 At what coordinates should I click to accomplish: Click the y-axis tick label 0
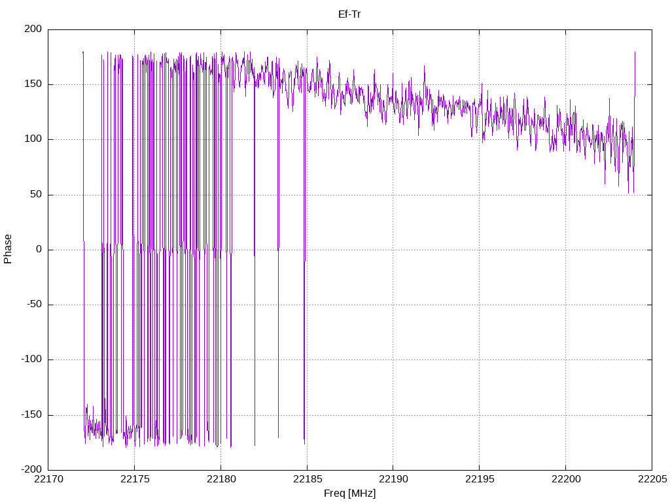tap(39, 249)
